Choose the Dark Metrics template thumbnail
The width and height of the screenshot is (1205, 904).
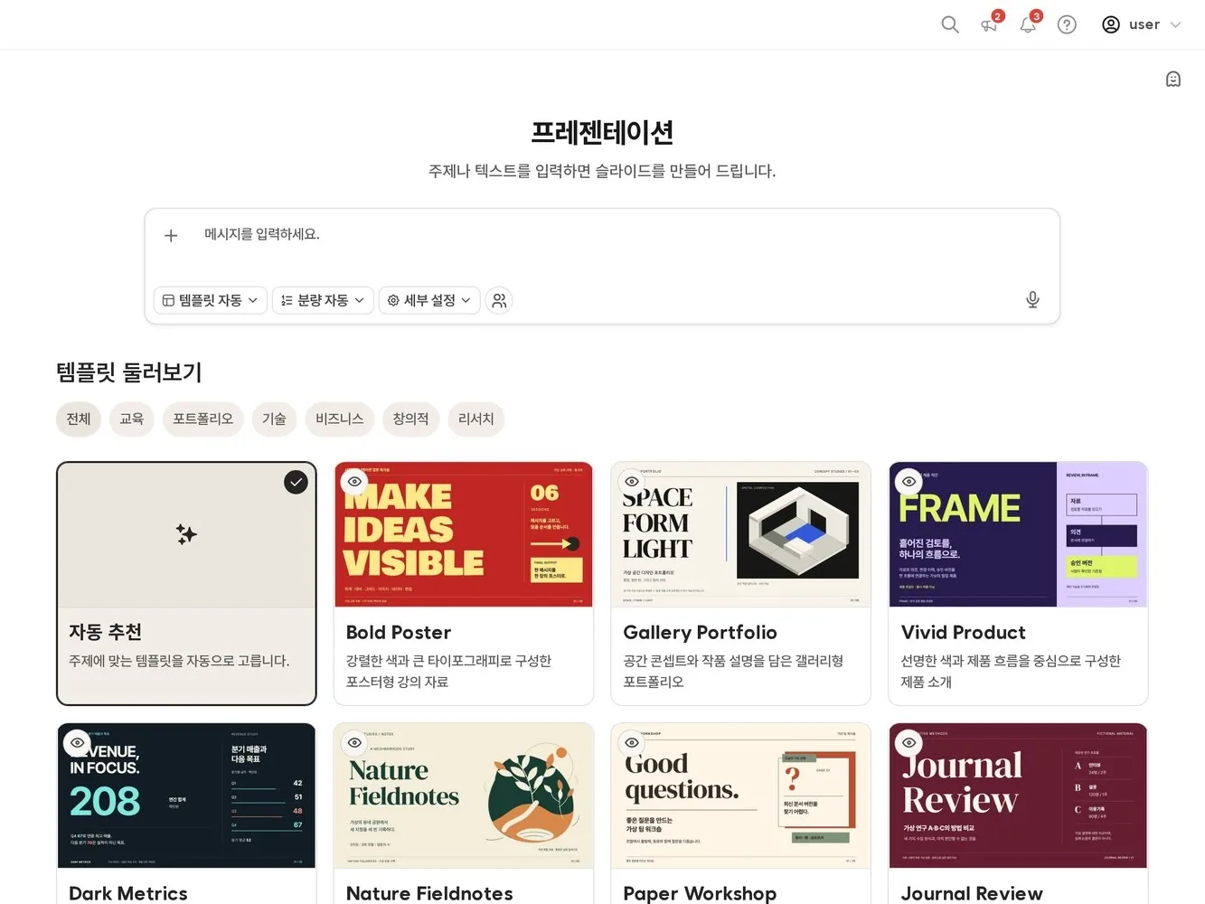(x=186, y=796)
